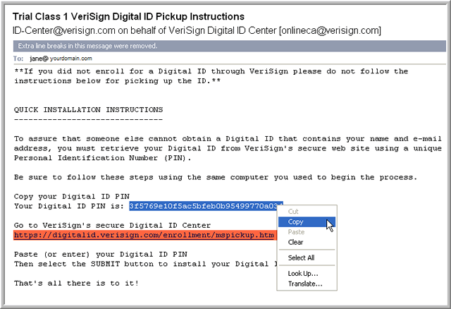This screenshot has height=309, width=451.
Task: Click the 'Copy your Digital ID PIN' line
Action: tap(72, 196)
